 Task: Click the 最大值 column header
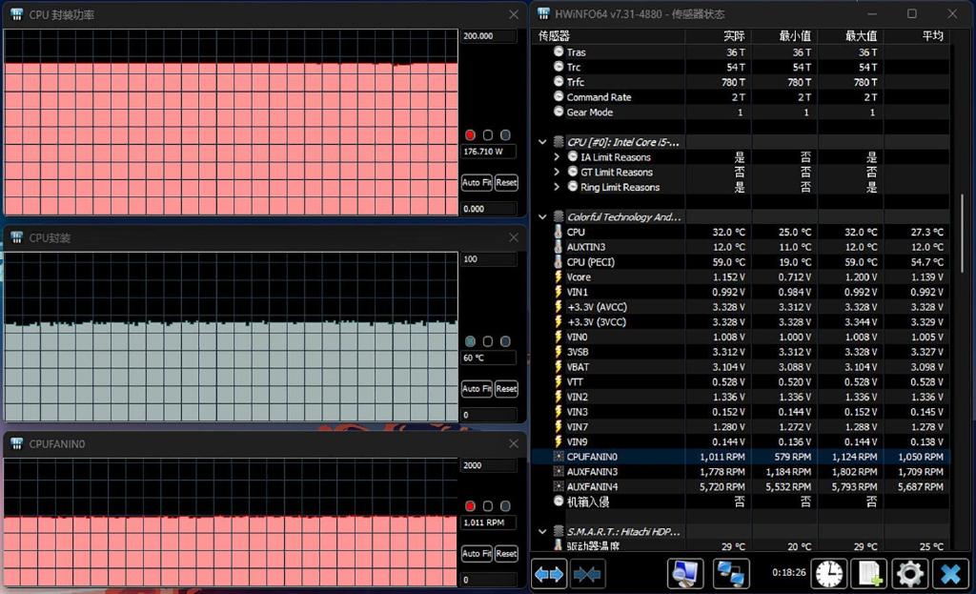coord(860,36)
